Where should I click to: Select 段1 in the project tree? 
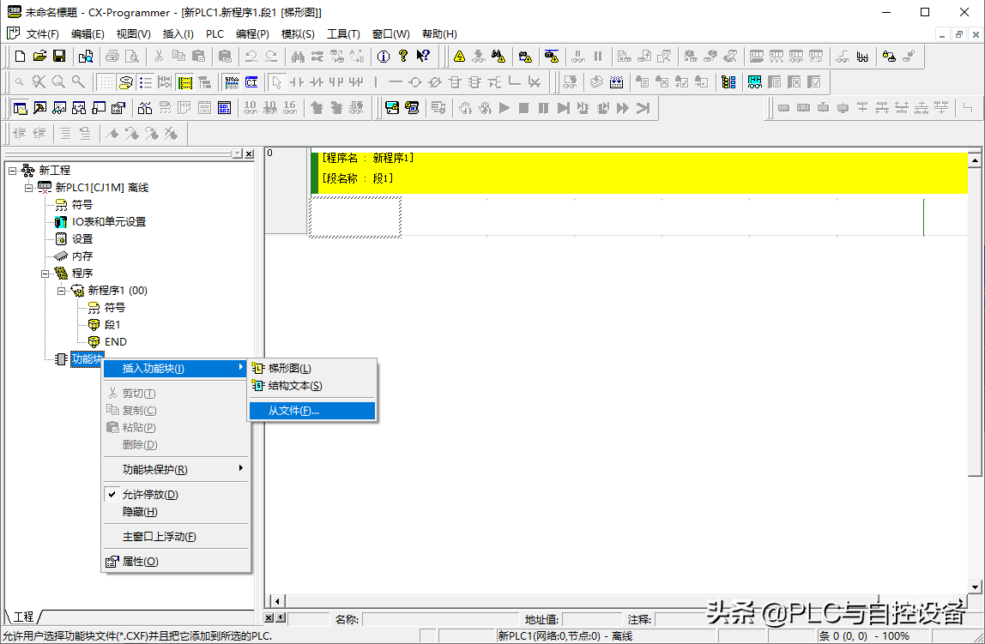pos(112,325)
